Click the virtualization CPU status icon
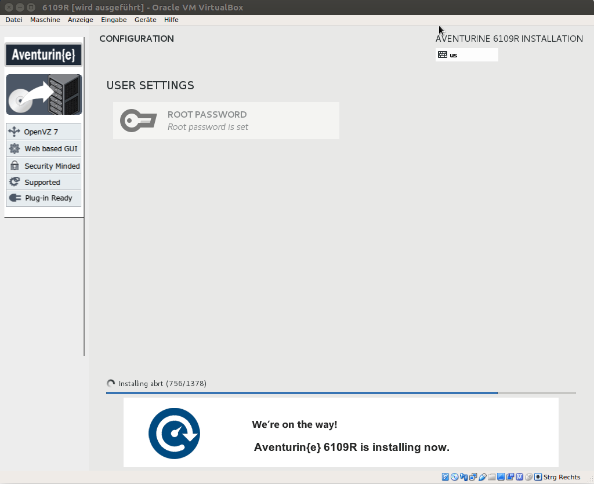The image size is (594, 484). pos(519,477)
